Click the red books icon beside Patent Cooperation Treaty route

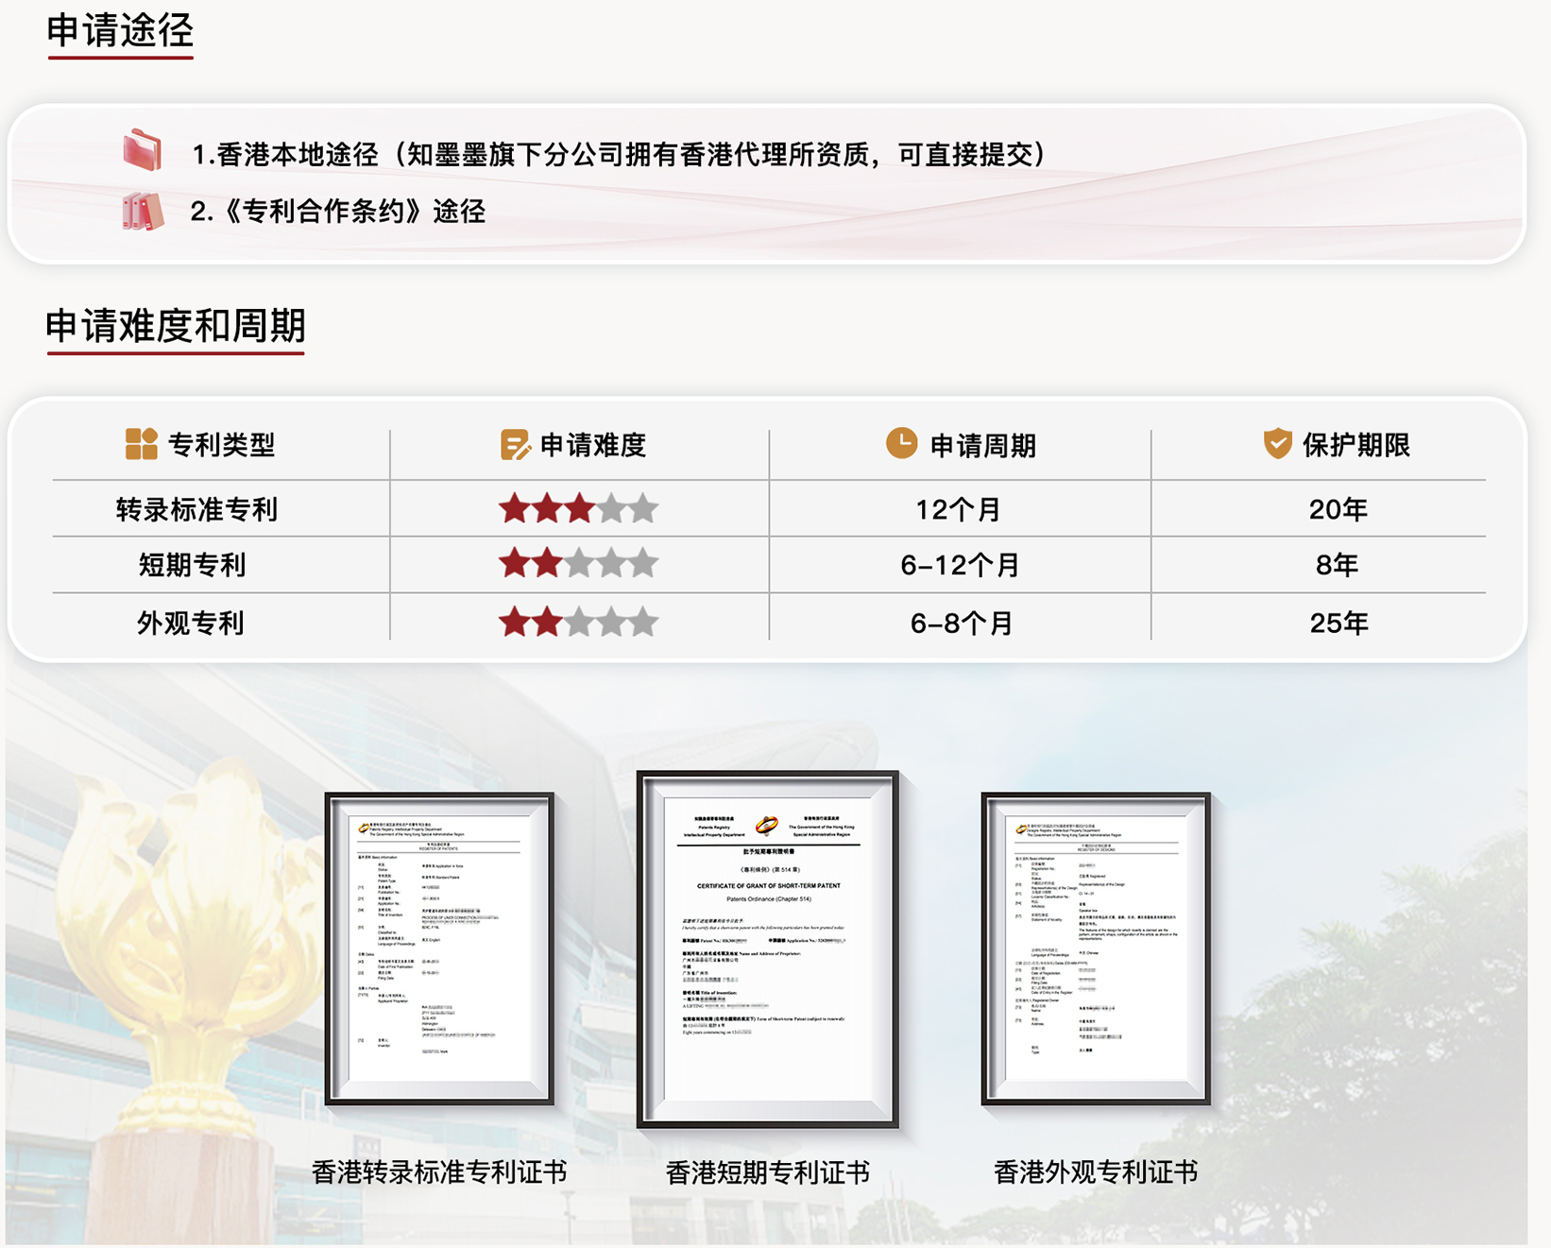coord(143,211)
